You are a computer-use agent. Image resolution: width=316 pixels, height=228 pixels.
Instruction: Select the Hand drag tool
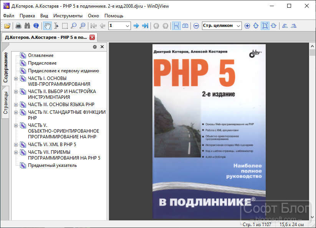tap(47, 26)
